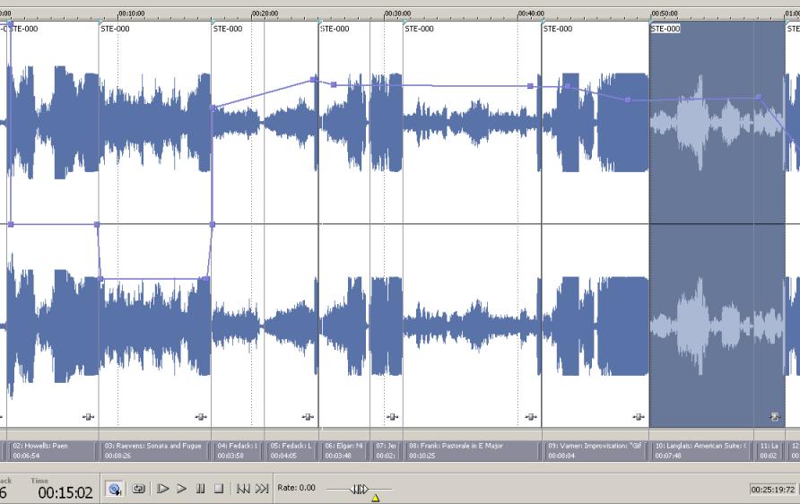800x504 pixels.
Task: Jump to start with Go to Start button
Action: tap(243, 489)
